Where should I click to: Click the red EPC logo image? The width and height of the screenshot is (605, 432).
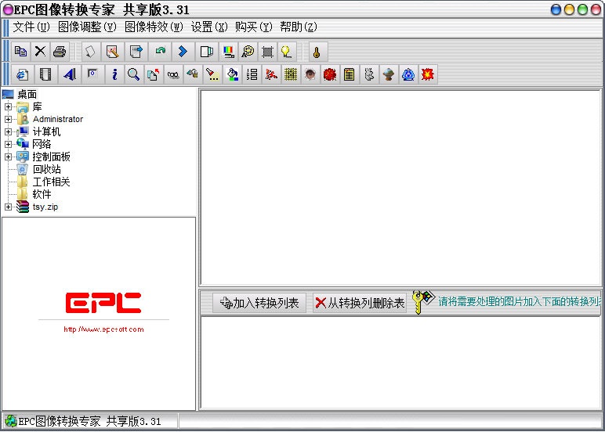103,303
